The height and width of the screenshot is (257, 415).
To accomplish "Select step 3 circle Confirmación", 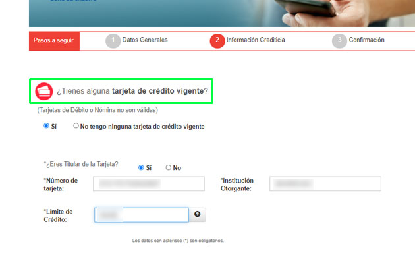I will point(339,41).
